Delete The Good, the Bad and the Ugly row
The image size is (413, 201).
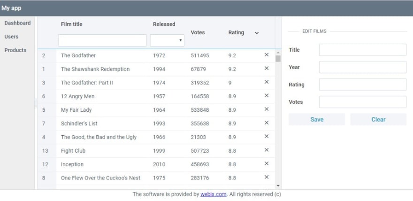[266, 136]
